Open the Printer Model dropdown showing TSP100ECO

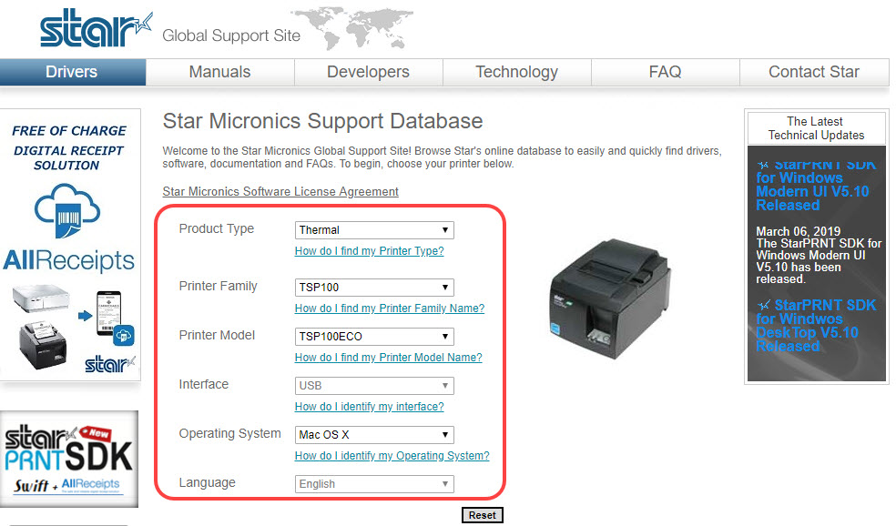(374, 337)
